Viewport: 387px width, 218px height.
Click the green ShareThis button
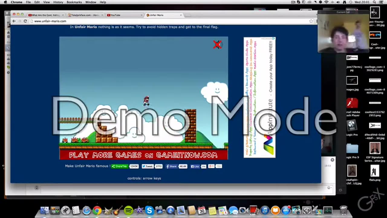click(120, 166)
